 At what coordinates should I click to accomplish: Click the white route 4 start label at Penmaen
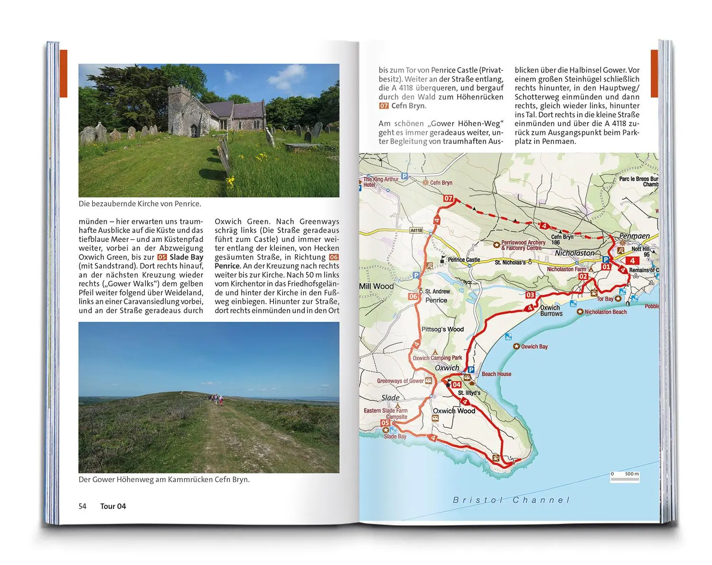point(630,260)
